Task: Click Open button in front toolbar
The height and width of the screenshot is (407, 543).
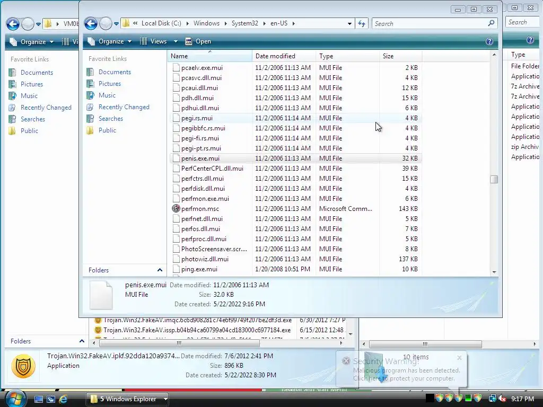Action: pos(198,41)
